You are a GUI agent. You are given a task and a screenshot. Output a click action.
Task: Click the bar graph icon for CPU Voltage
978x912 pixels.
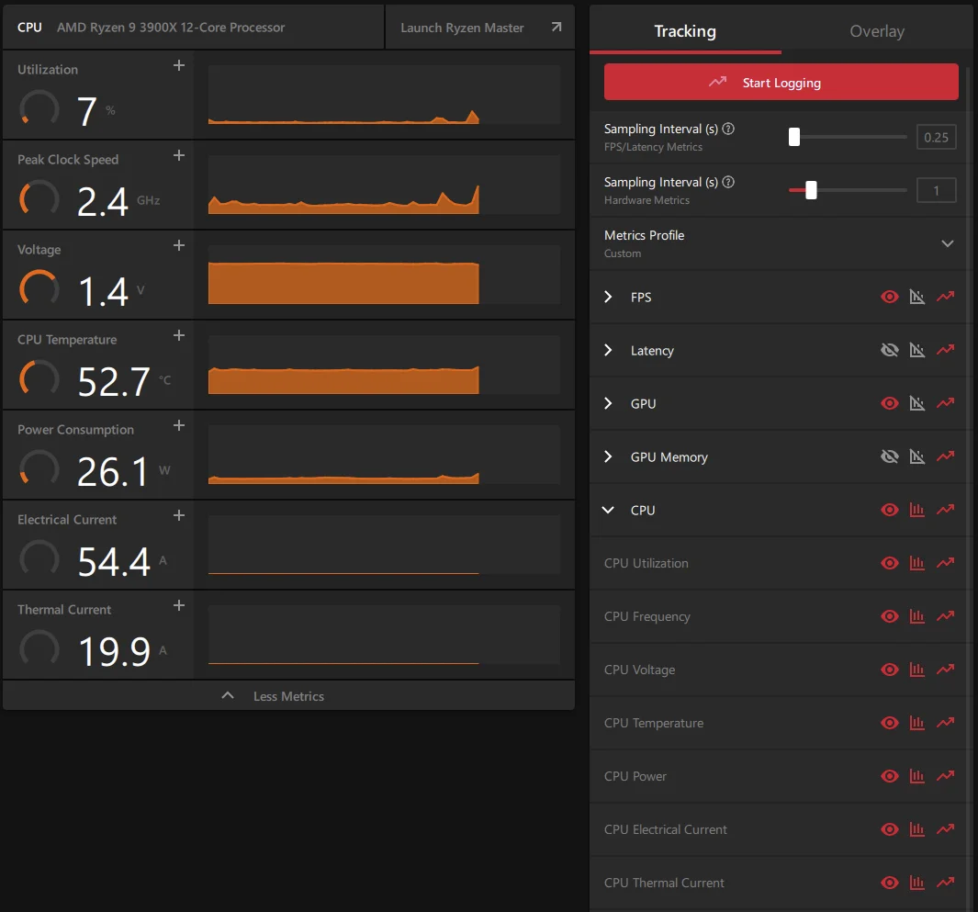[x=916, y=670]
